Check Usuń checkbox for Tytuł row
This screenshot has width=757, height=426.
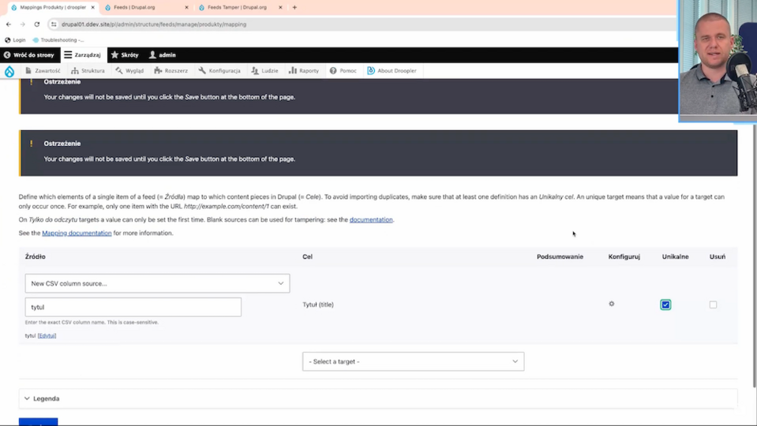coord(713,305)
